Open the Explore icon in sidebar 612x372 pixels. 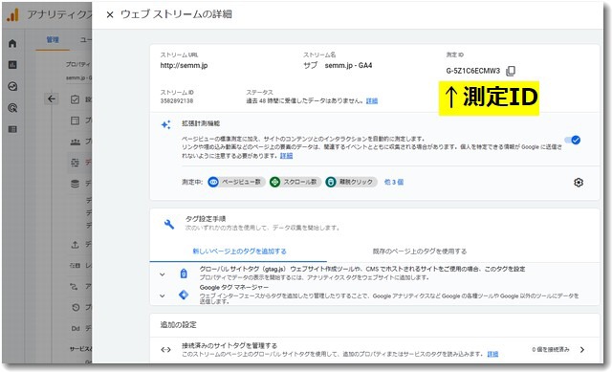click(12, 86)
